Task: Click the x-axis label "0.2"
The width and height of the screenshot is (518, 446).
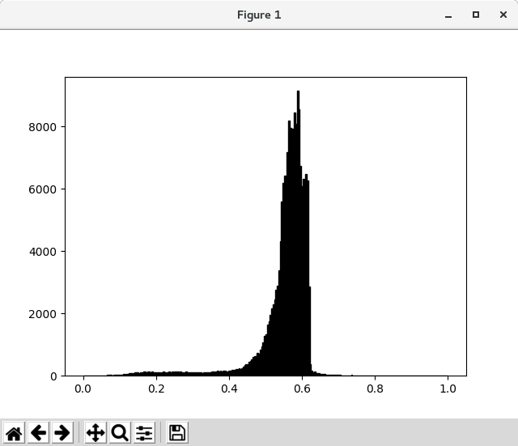Action: point(156,389)
